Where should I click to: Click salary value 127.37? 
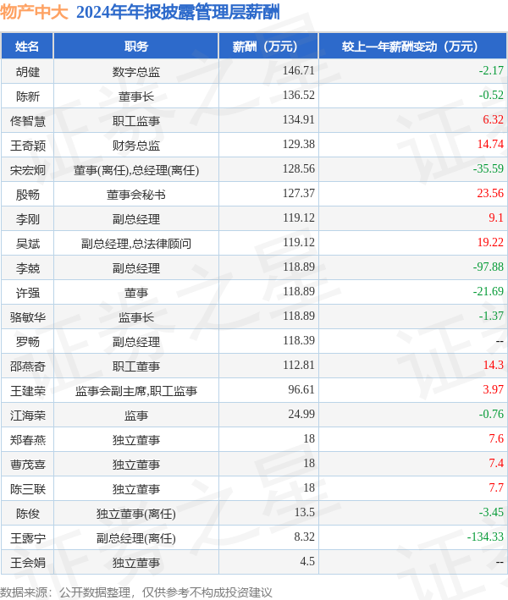(x=299, y=193)
